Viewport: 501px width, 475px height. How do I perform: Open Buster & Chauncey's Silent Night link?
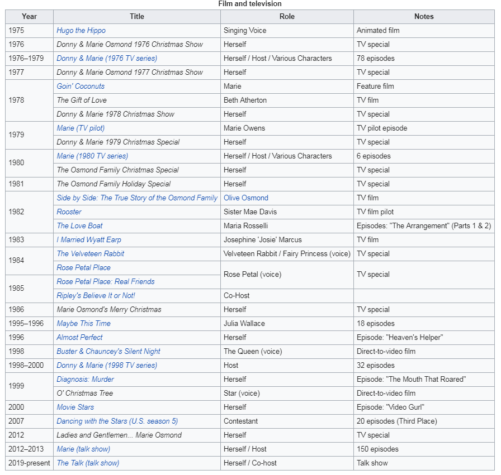108,352
